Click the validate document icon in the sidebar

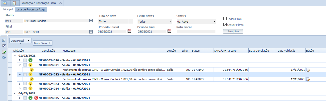tap(4, 52)
